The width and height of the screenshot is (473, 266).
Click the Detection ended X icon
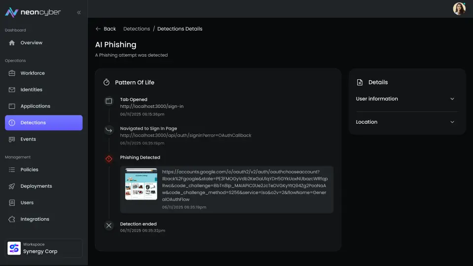point(109,226)
